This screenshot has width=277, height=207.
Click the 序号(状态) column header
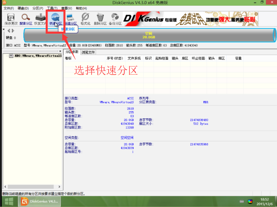[115, 58]
